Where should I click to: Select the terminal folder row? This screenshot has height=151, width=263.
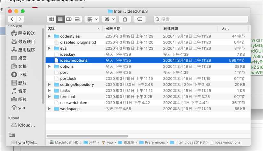[x=148, y=97]
